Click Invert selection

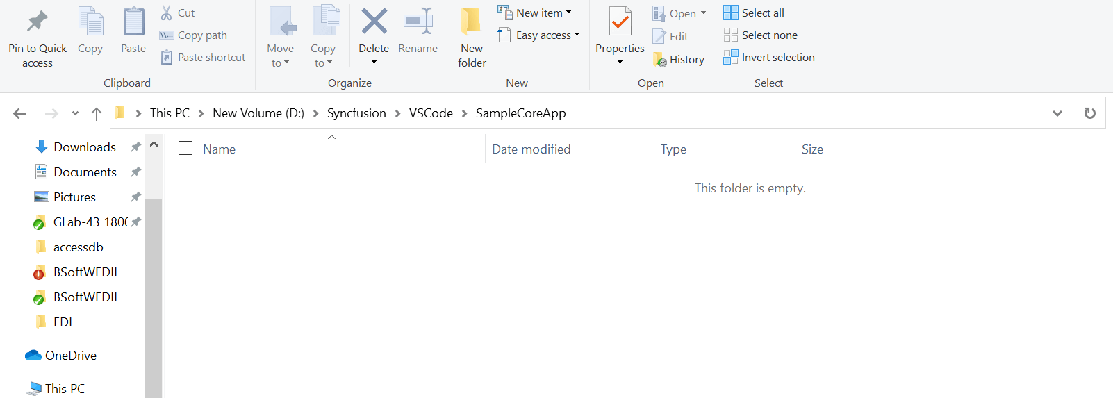pos(769,58)
